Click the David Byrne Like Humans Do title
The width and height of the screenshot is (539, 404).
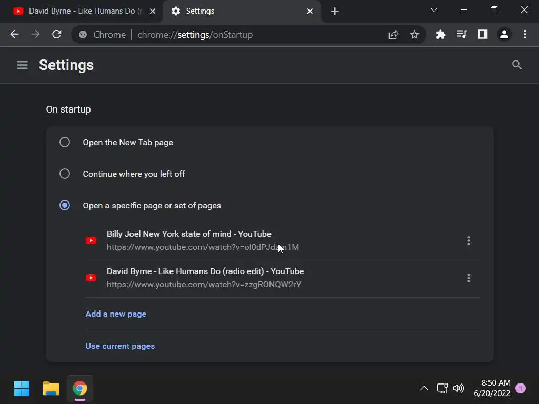[x=205, y=271]
